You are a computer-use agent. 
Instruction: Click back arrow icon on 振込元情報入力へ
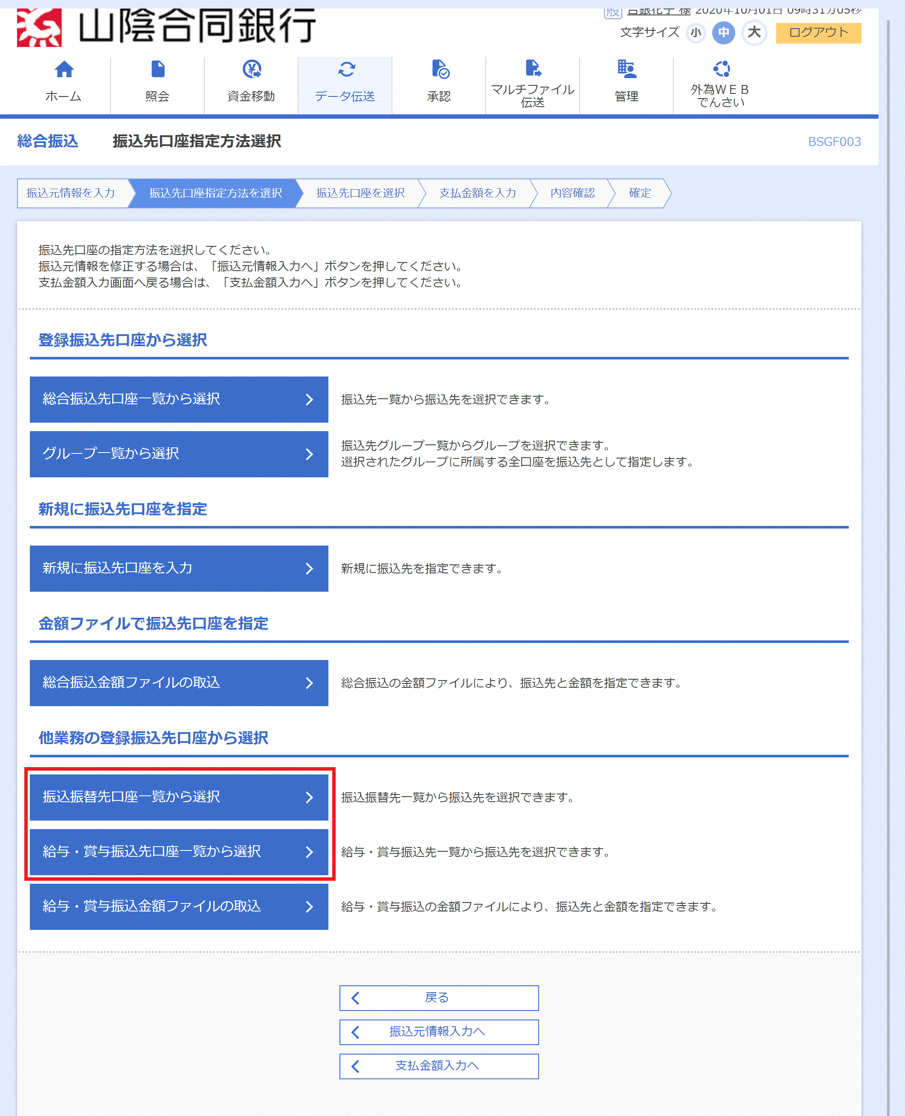tap(356, 1031)
